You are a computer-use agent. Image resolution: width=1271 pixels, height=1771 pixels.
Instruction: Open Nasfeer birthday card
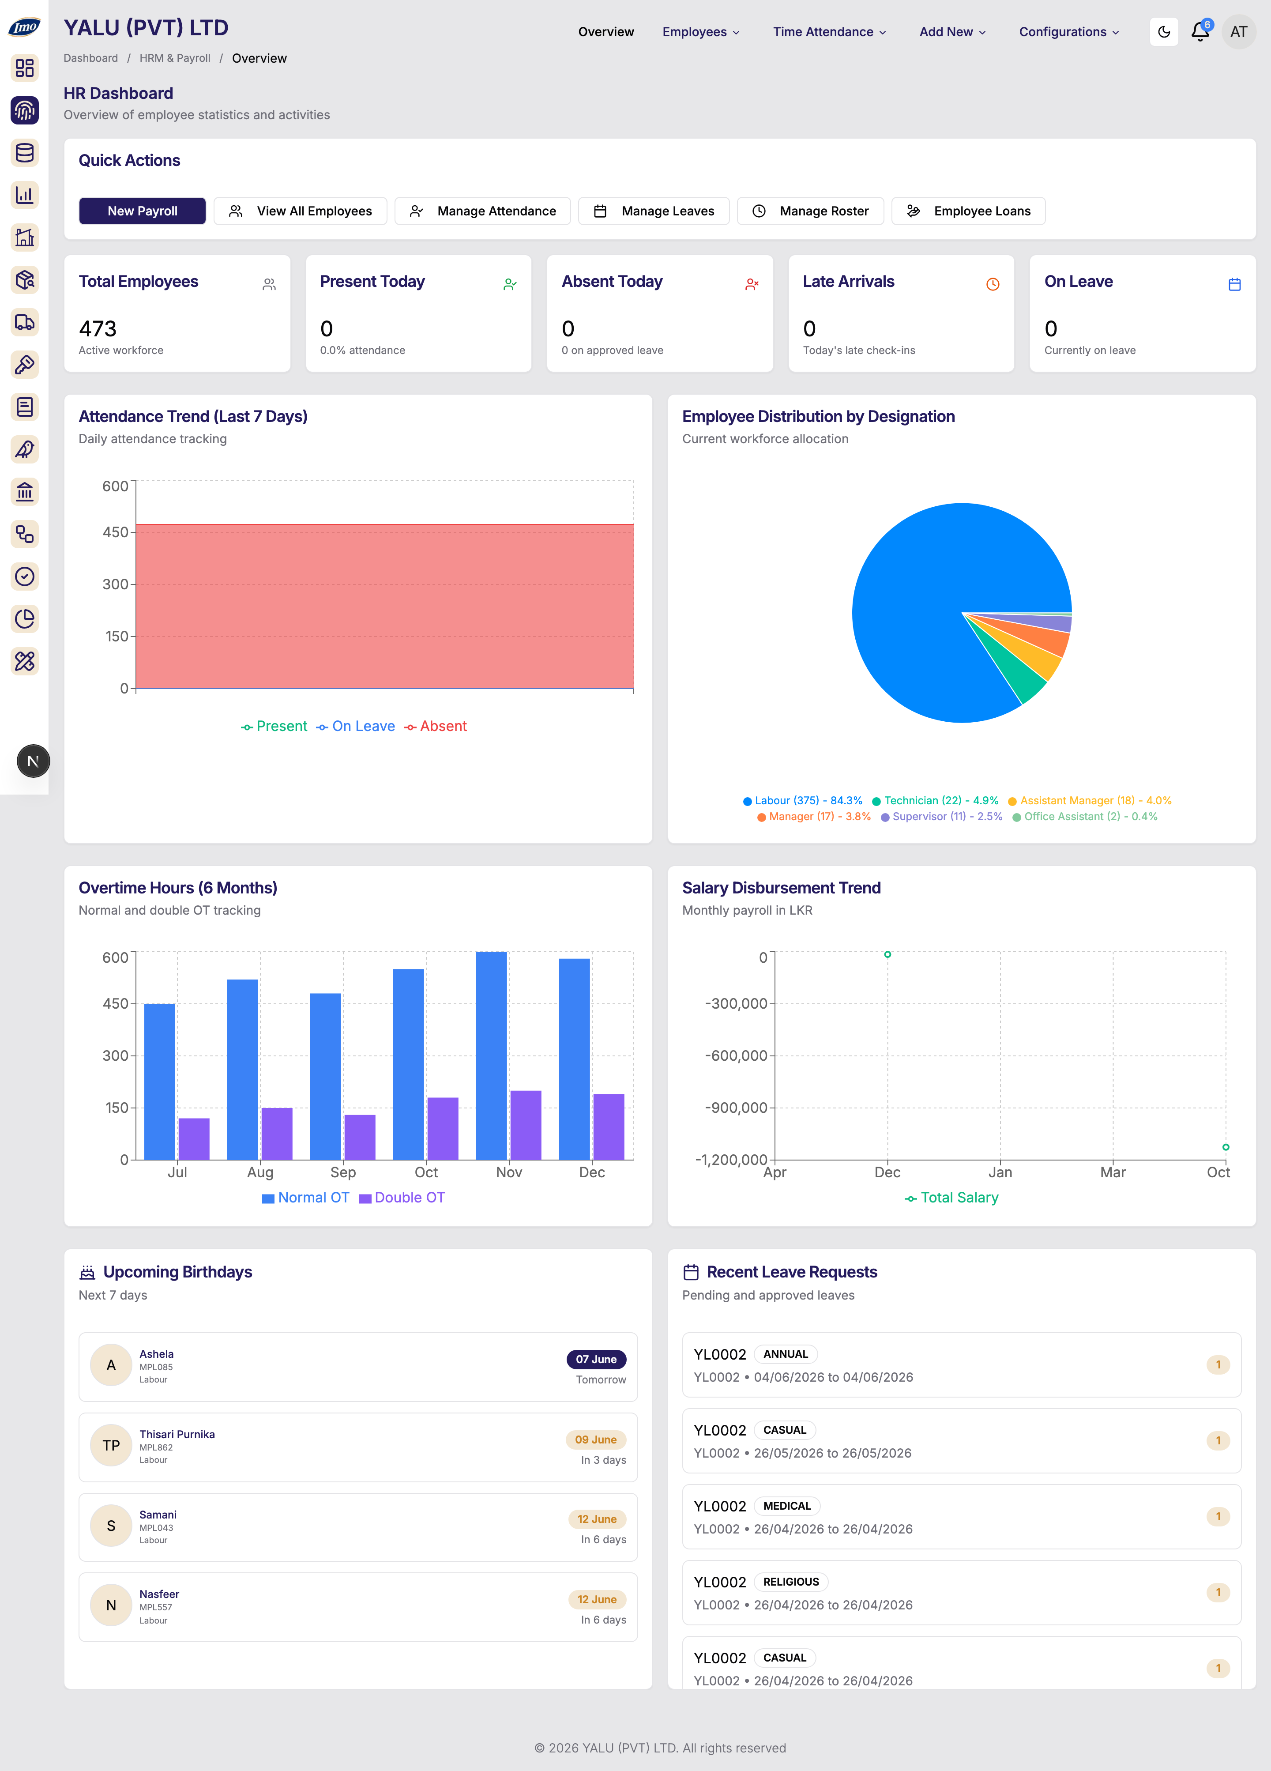tap(358, 1607)
